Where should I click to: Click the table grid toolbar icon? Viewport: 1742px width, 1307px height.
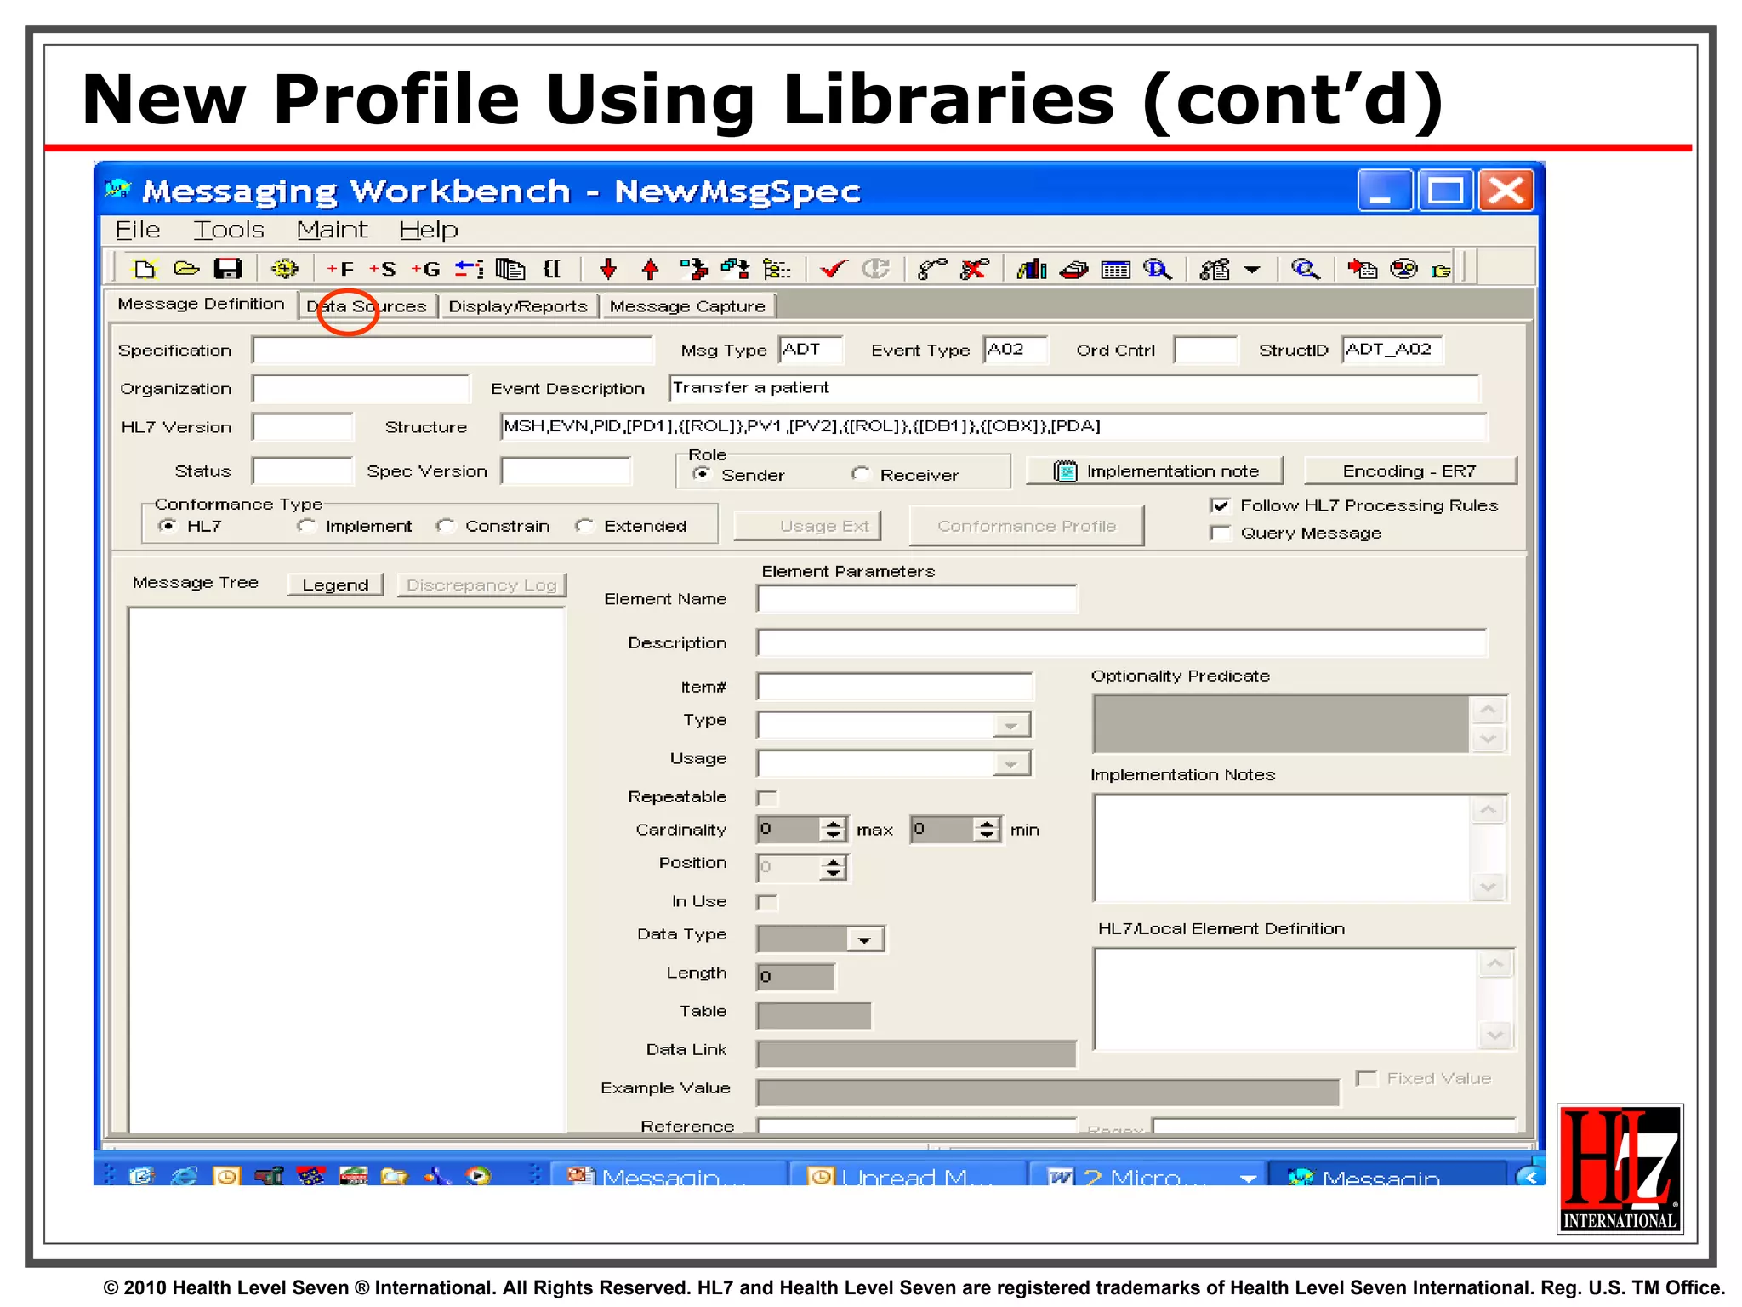point(1115,270)
